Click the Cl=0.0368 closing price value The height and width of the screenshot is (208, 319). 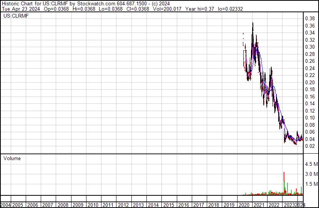pos(138,9)
